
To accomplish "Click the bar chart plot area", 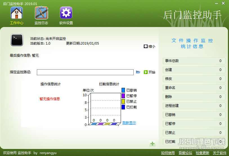I will pos(105,109).
